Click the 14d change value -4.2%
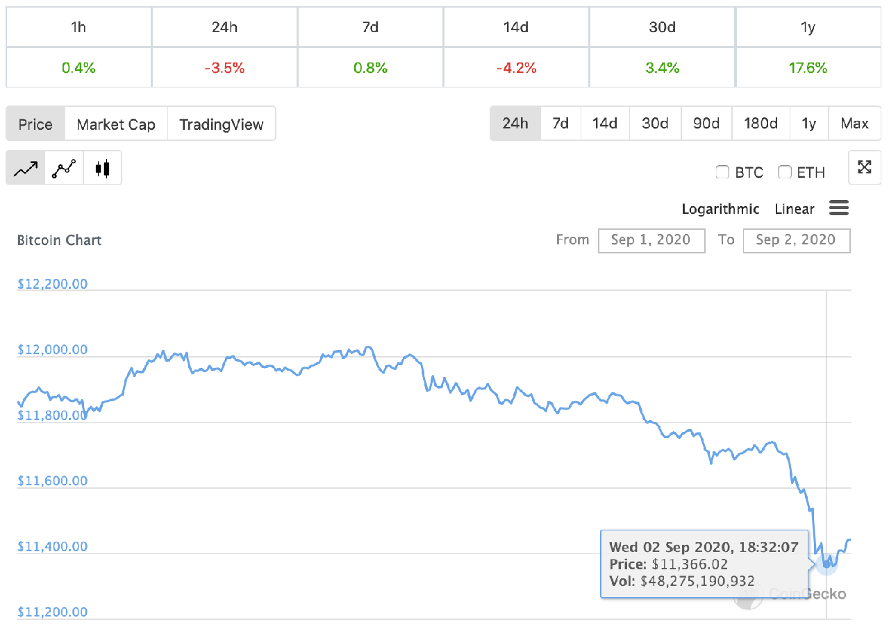This screenshot has width=889, height=629. pos(516,68)
